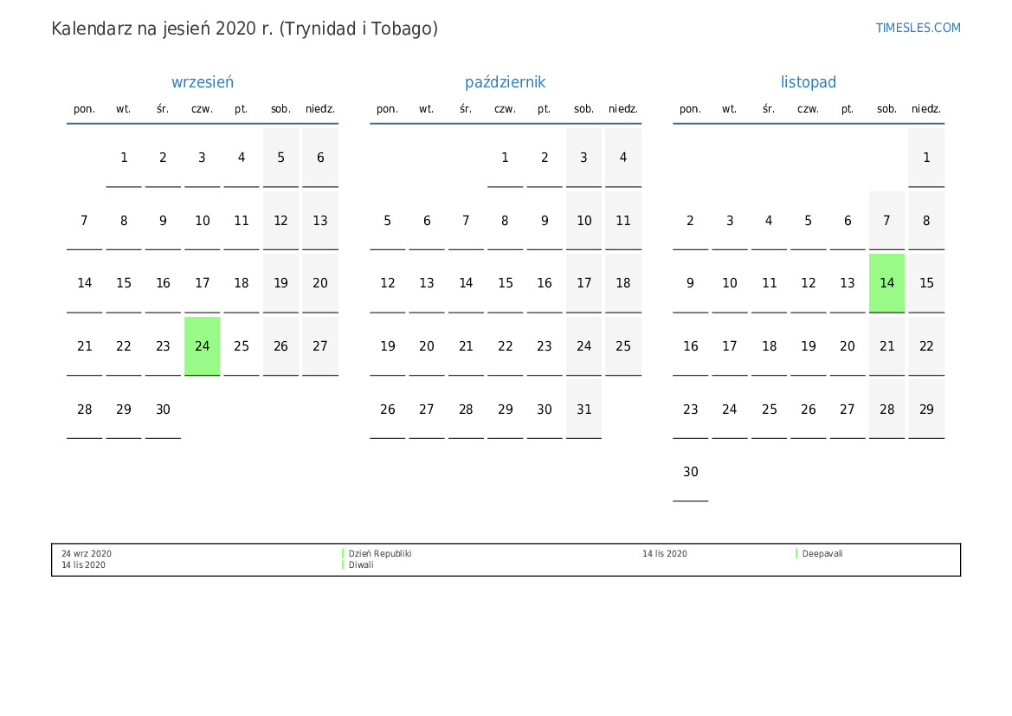Screen dimensions: 1012x716
Task: Click green marker beside Diwali
Action: click(343, 565)
